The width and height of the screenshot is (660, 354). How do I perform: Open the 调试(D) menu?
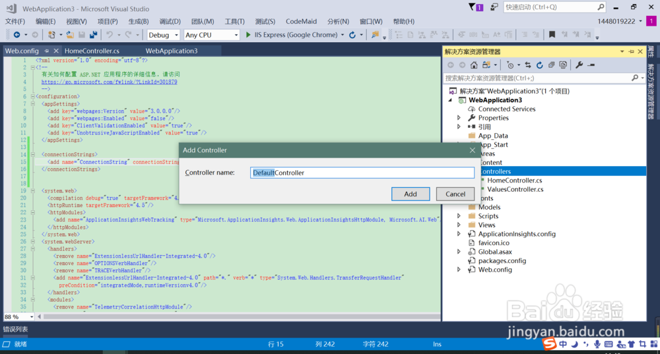[x=170, y=21]
